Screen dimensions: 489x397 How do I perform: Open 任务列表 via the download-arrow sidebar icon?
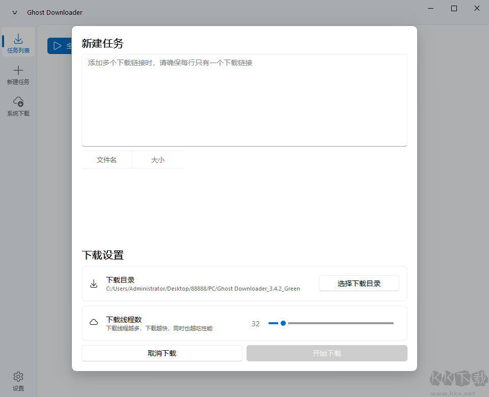[x=18, y=38]
